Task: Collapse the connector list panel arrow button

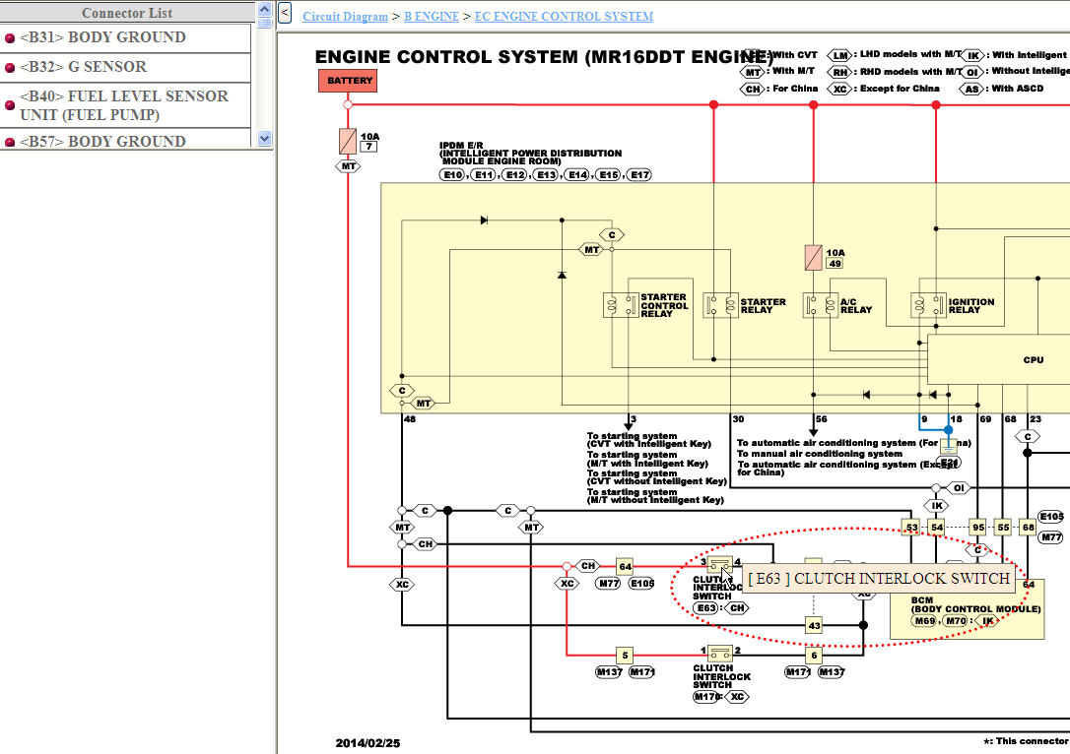Action: [286, 13]
